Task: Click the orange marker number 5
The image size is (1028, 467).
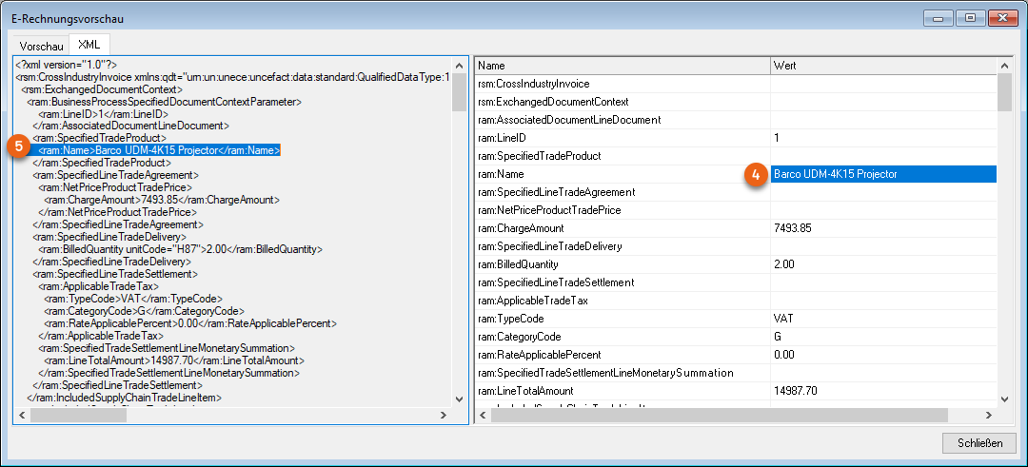Action: (18, 146)
